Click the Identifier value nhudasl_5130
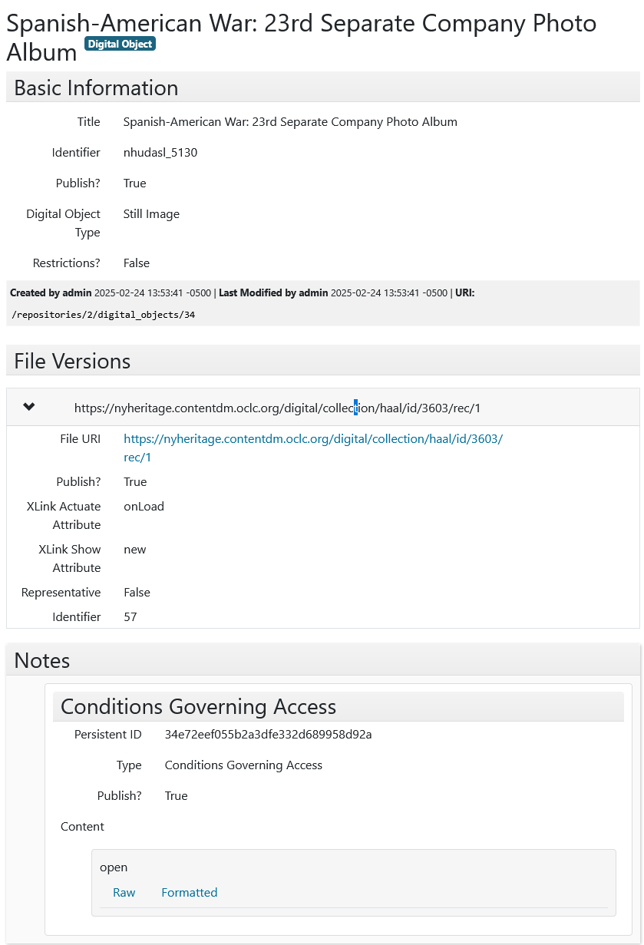644x945 pixels. (160, 152)
